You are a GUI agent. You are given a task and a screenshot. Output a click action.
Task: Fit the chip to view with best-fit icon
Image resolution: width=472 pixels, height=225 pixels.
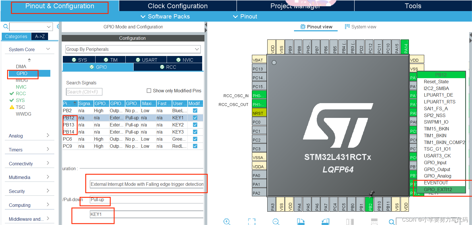[x=252, y=222]
